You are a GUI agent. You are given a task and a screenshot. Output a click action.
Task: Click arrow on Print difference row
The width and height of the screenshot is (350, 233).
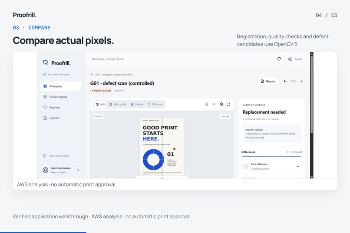(297, 166)
